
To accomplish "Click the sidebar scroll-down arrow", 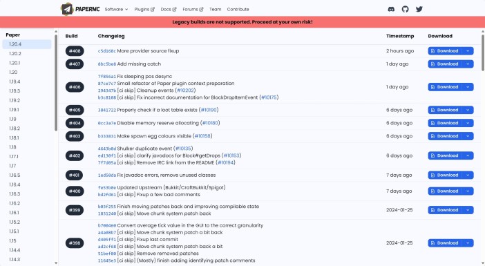I will pos(56,263).
